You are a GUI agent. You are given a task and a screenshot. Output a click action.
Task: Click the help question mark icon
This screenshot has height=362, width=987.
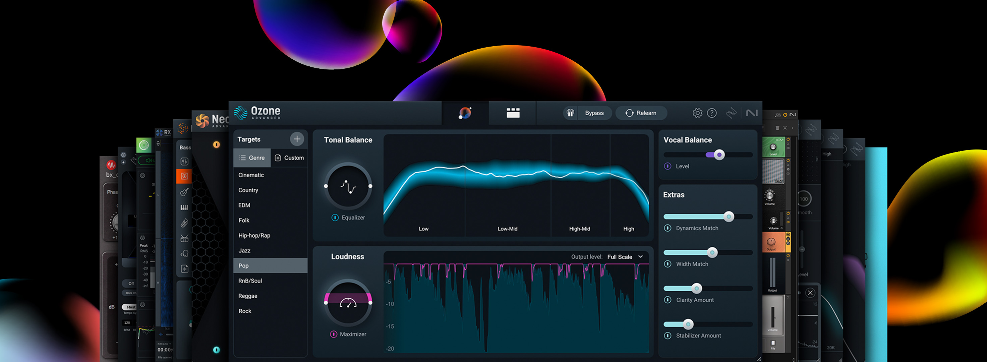(x=711, y=113)
